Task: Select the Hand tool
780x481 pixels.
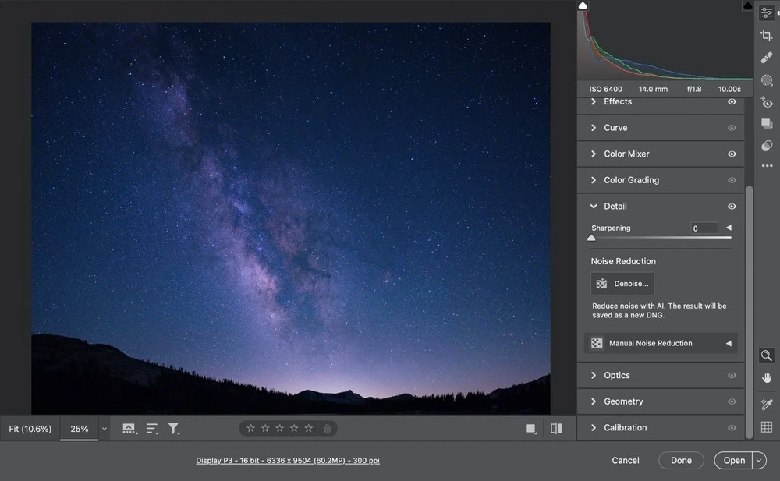Action: pos(767,378)
